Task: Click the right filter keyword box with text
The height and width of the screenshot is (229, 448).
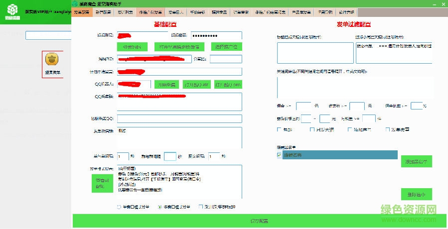Action: click(394, 53)
